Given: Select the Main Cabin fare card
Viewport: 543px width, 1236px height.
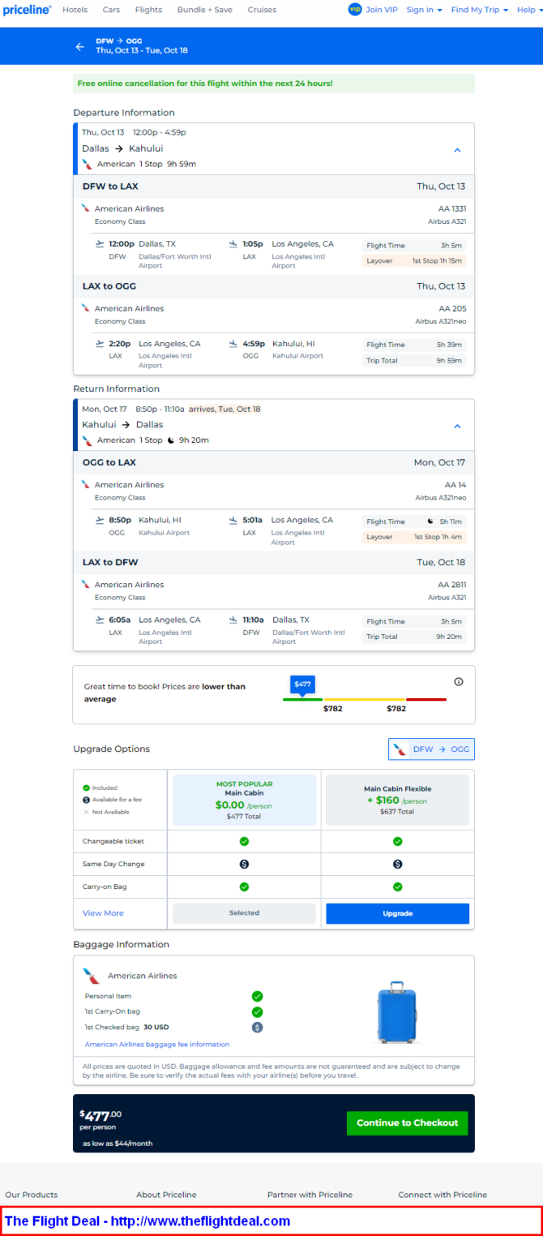Looking at the screenshot, I should (244, 800).
